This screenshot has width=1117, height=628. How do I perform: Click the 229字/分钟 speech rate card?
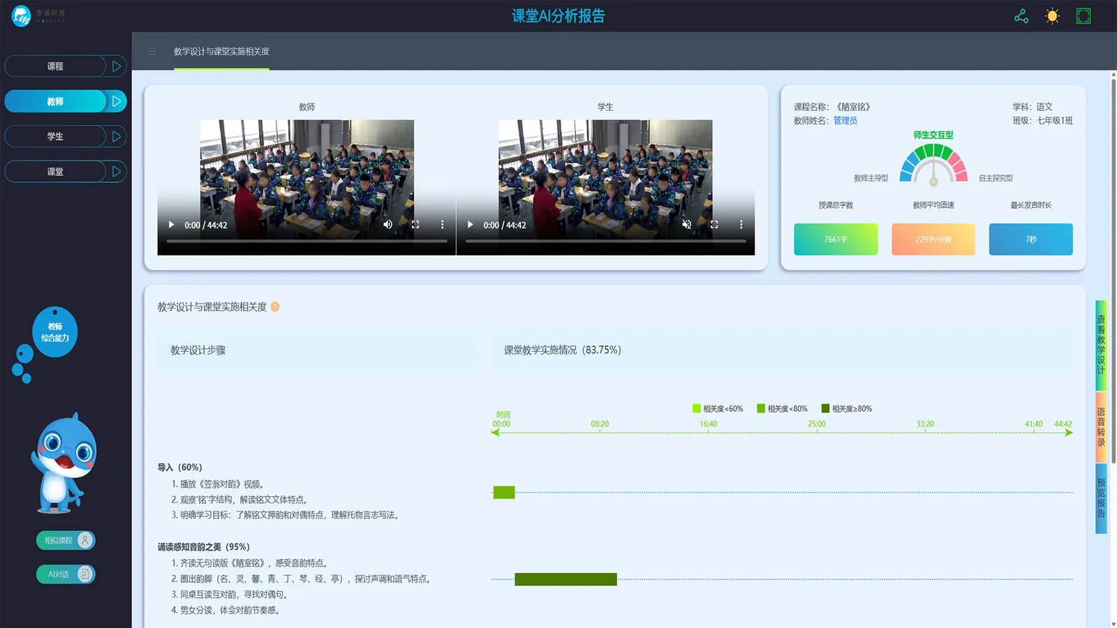click(x=933, y=239)
